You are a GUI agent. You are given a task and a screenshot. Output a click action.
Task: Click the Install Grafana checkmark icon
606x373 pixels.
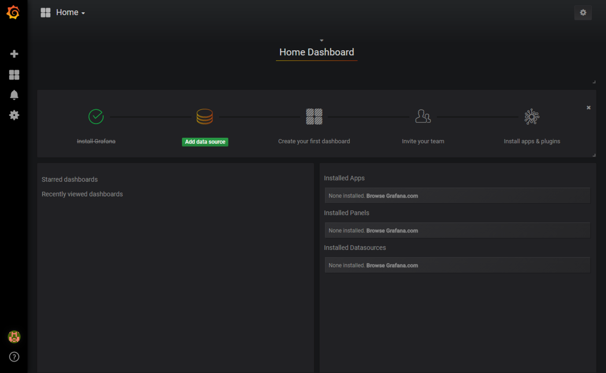tap(96, 117)
